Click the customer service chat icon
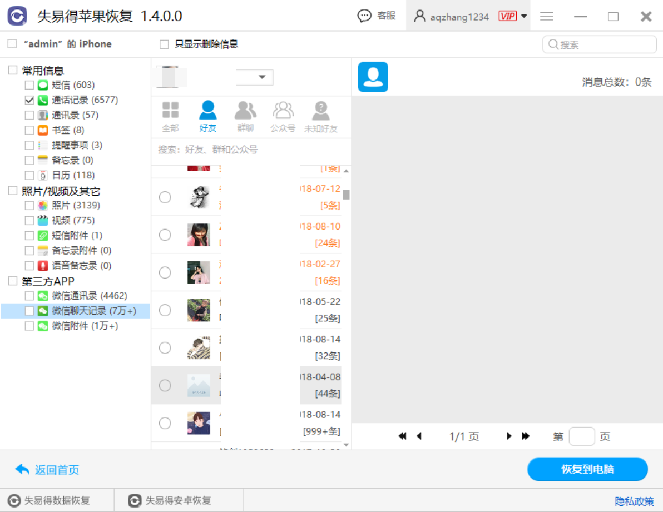 [x=364, y=16]
